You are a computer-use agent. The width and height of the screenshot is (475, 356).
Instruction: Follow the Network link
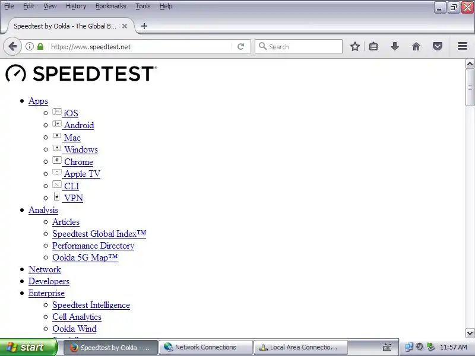click(x=45, y=269)
